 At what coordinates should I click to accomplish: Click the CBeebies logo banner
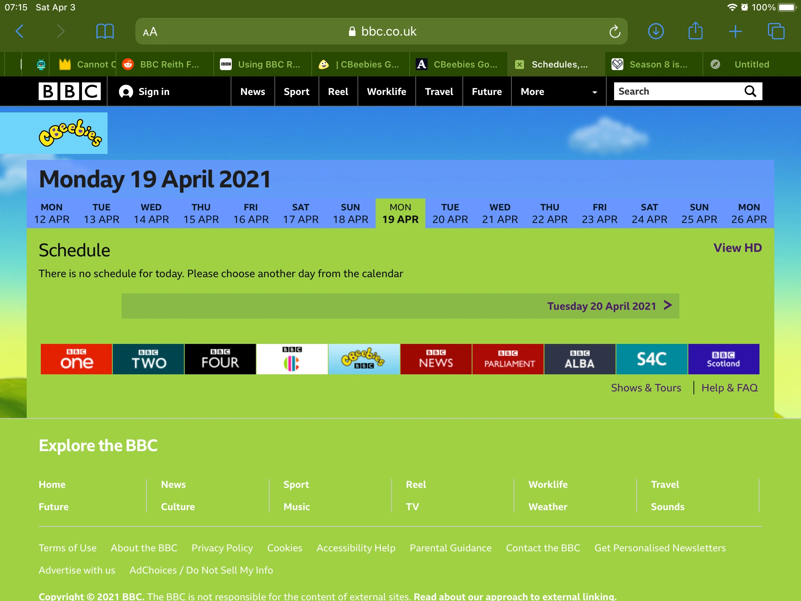[x=70, y=133]
